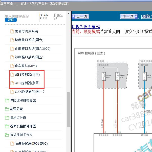Select PC.41-33170 text
The width and height of the screenshot is (152, 152).
44,17
